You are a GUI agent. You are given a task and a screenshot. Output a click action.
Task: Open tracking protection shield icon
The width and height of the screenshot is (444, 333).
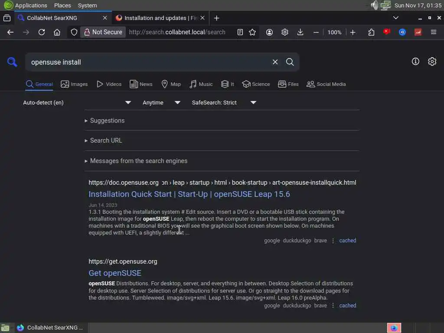74,32
